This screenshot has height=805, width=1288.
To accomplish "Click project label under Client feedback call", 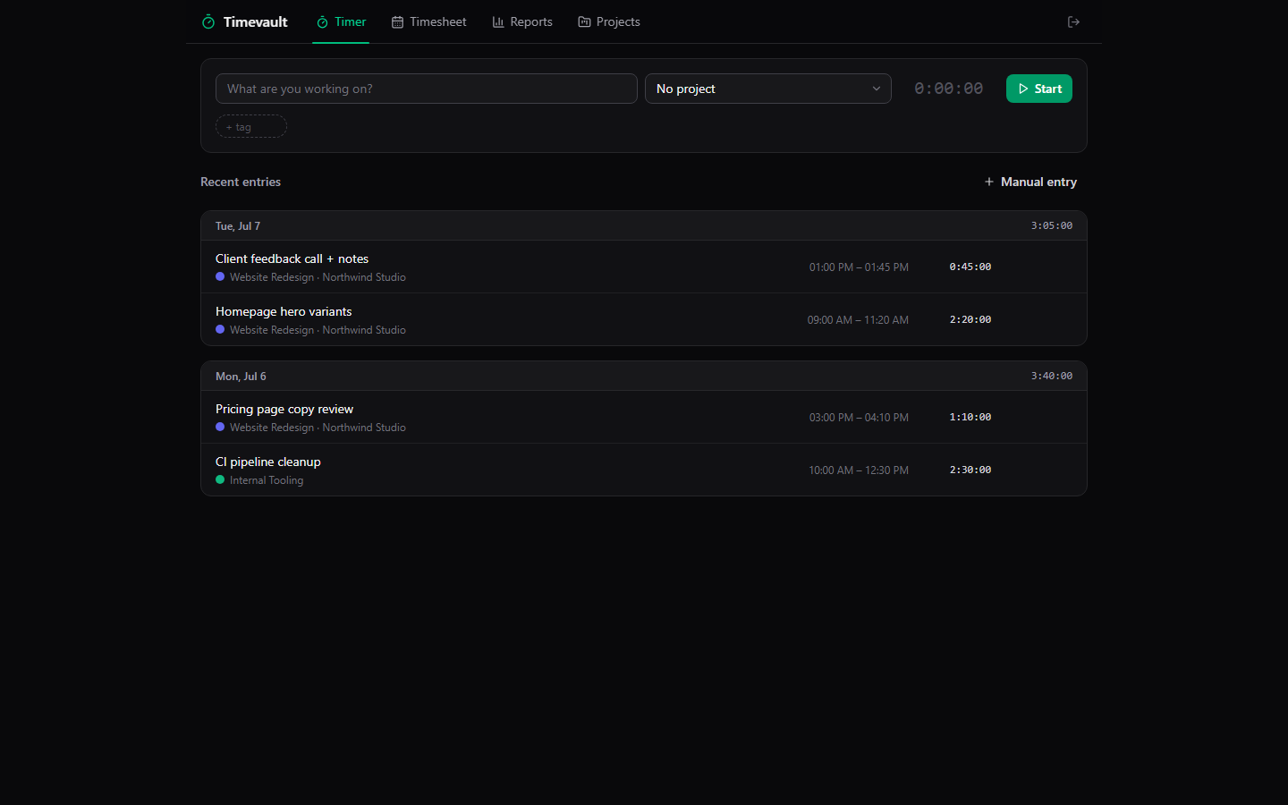I will click(318, 277).
